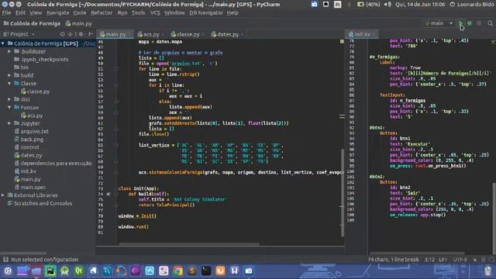Select classe.py in the project tree

point(36,91)
